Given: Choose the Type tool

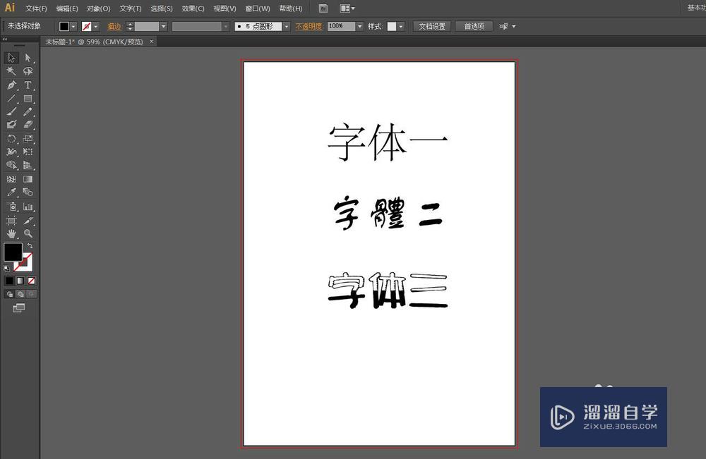Looking at the screenshot, I should (x=28, y=84).
